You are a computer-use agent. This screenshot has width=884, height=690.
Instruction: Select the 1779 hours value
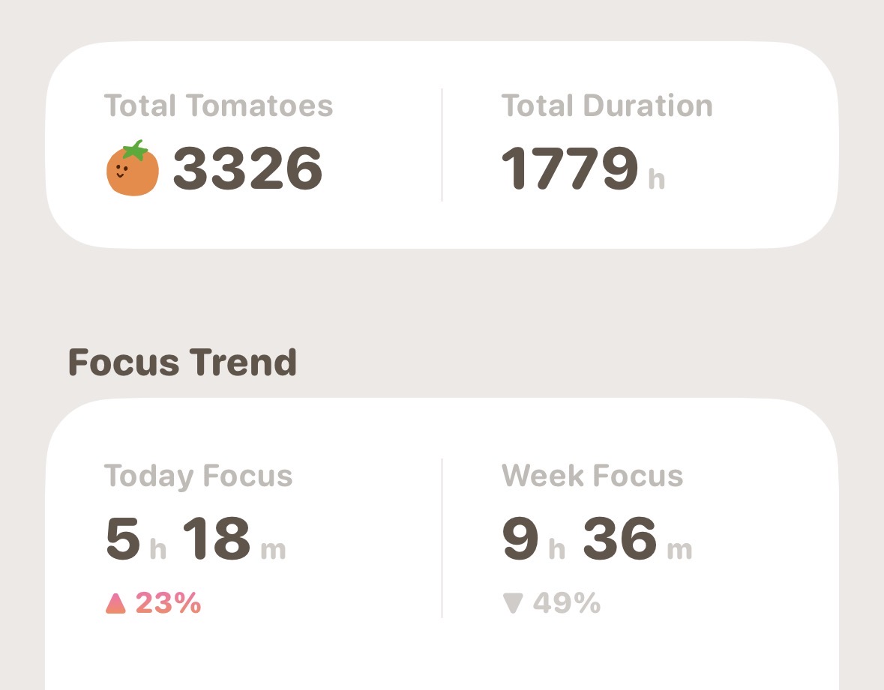570,169
